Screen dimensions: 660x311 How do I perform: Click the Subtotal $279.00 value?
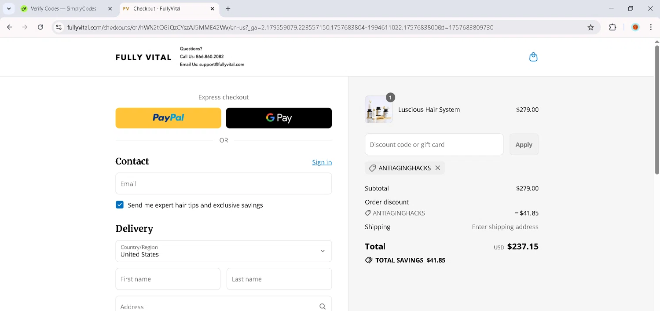click(x=527, y=188)
